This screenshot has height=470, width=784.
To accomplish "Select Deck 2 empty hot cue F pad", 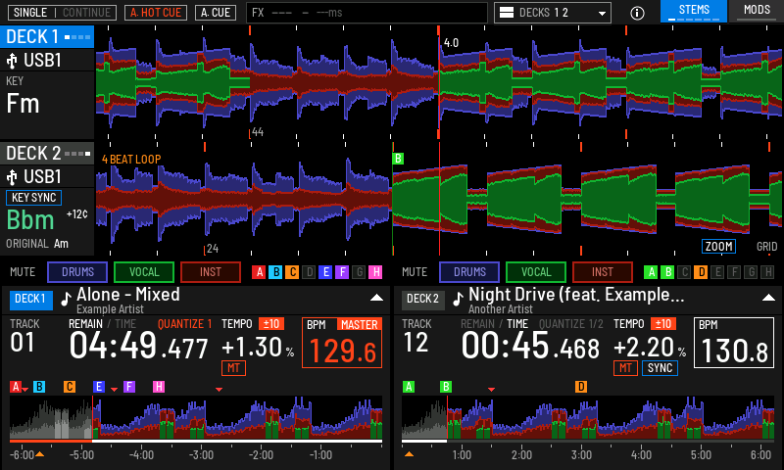I will (734, 272).
